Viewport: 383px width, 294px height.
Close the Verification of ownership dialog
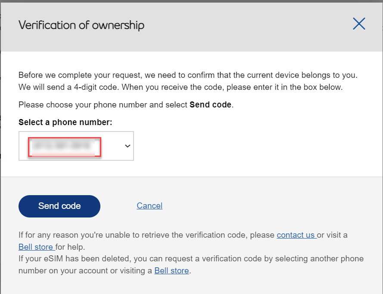(x=359, y=24)
